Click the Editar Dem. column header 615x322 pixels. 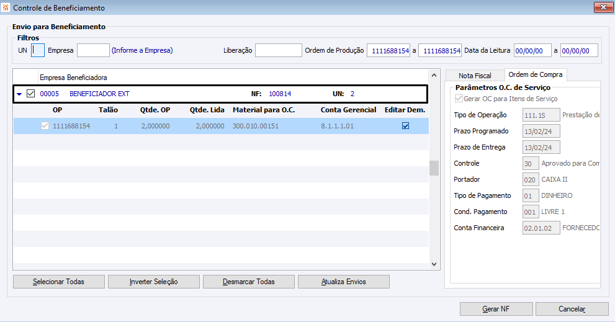(405, 110)
